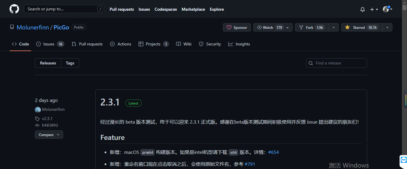Click the Public visibility badge
The image size is (407, 169).
coord(79,27)
